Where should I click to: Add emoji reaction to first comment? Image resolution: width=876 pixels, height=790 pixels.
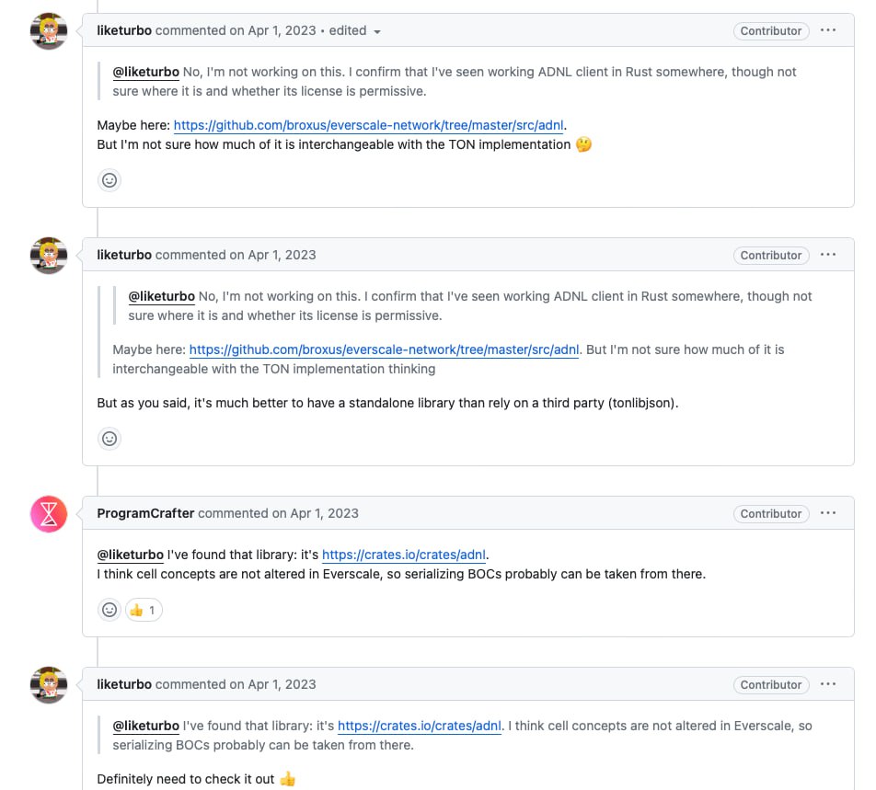coord(109,180)
